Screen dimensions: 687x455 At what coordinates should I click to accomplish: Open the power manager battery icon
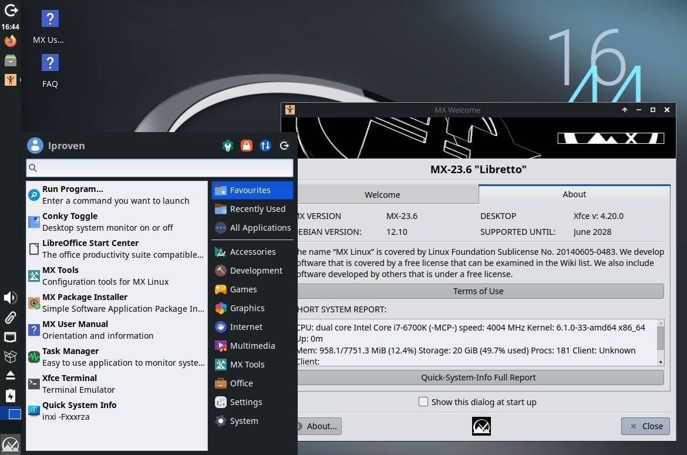[11, 396]
